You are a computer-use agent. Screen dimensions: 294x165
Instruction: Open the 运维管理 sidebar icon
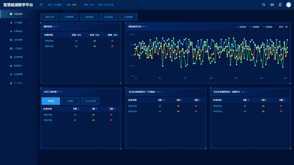coord(11,57)
